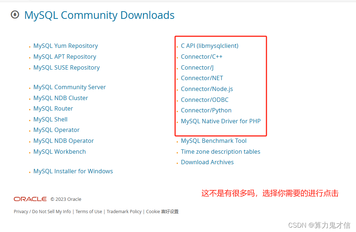
Task: Open the Download Archives page
Action: 207,162
